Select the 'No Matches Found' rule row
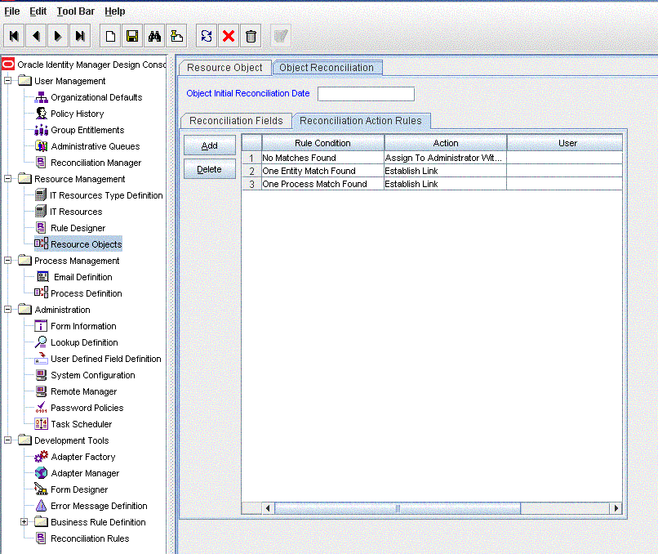This screenshot has width=658, height=554. pos(432,158)
